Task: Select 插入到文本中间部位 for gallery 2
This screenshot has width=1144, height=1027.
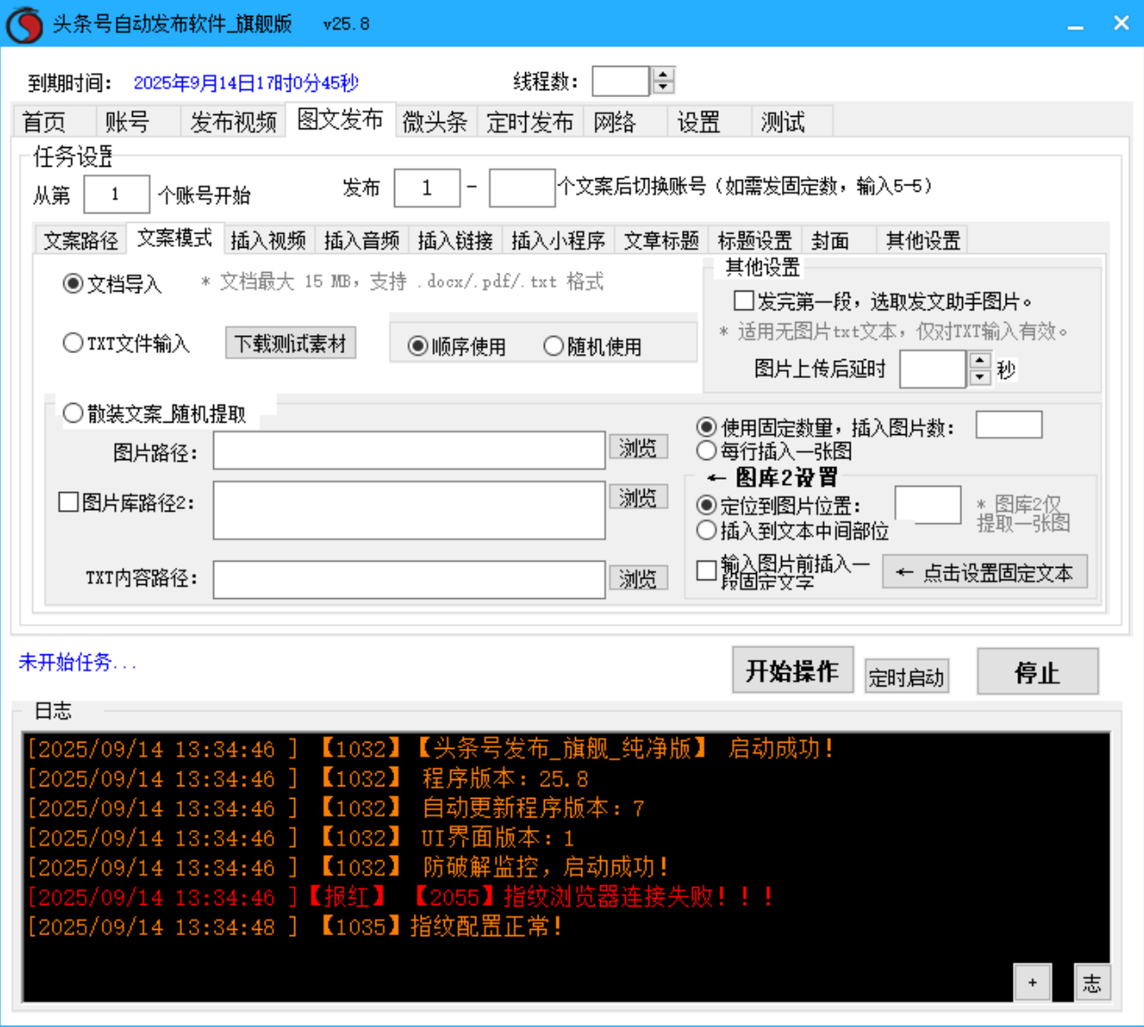Action: click(705, 530)
